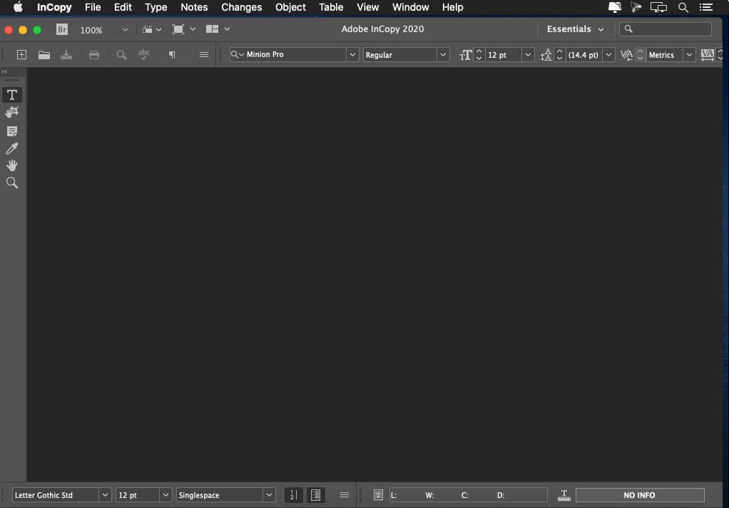This screenshot has width=729, height=508.
Task: Pick the Eyedropper tool
Action: pos(11,148)
